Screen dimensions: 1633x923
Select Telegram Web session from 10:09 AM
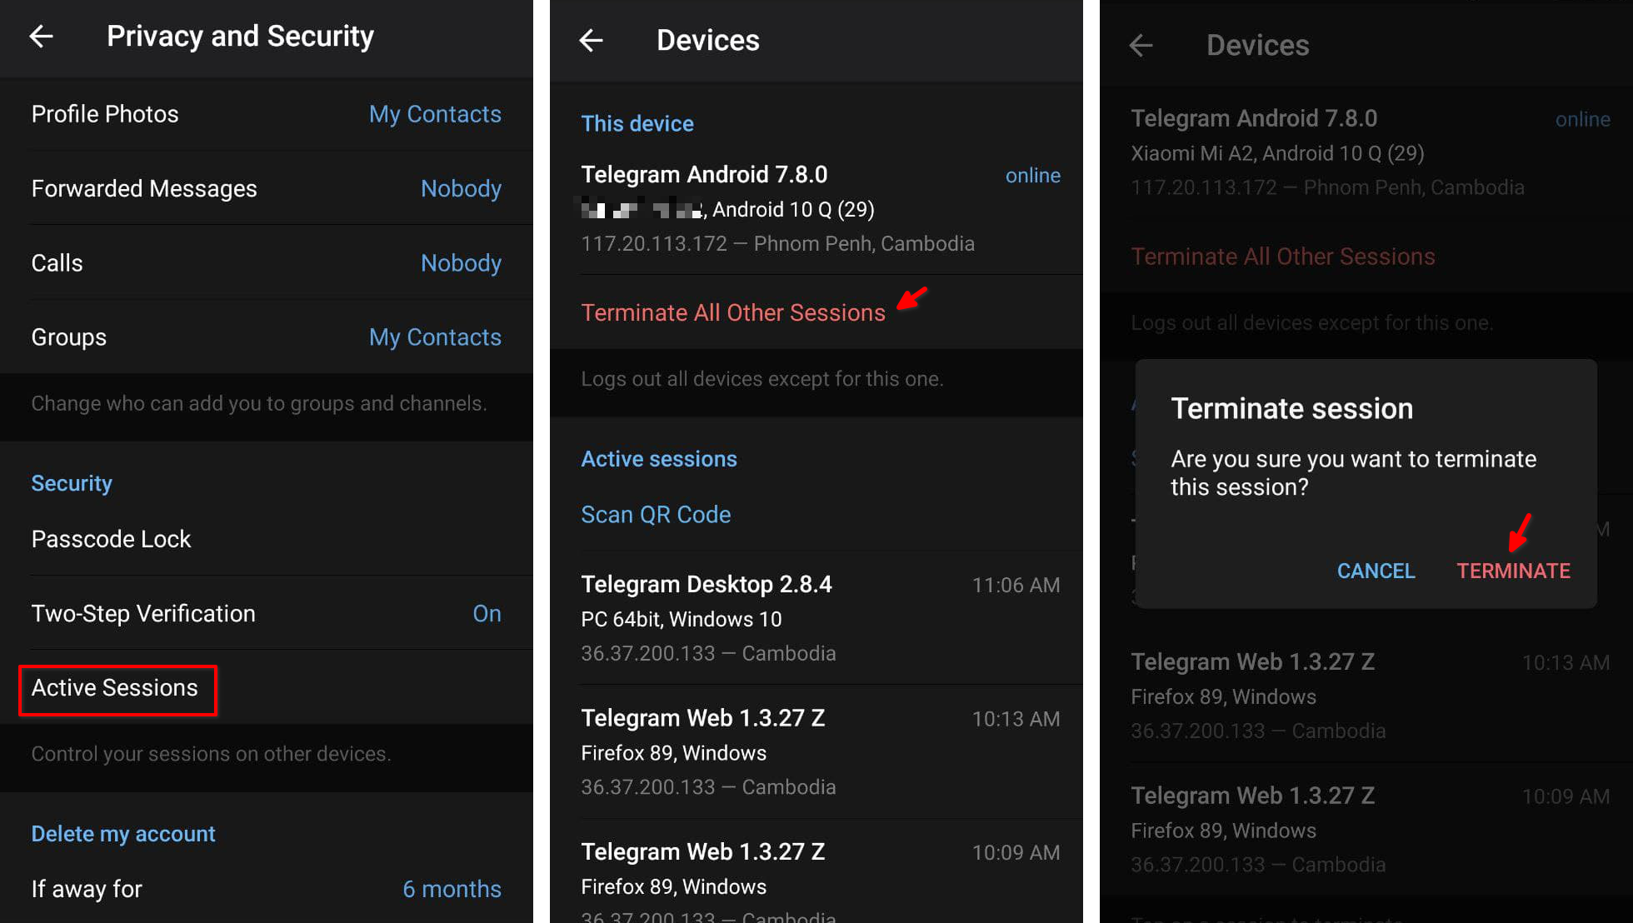[816, 871]
